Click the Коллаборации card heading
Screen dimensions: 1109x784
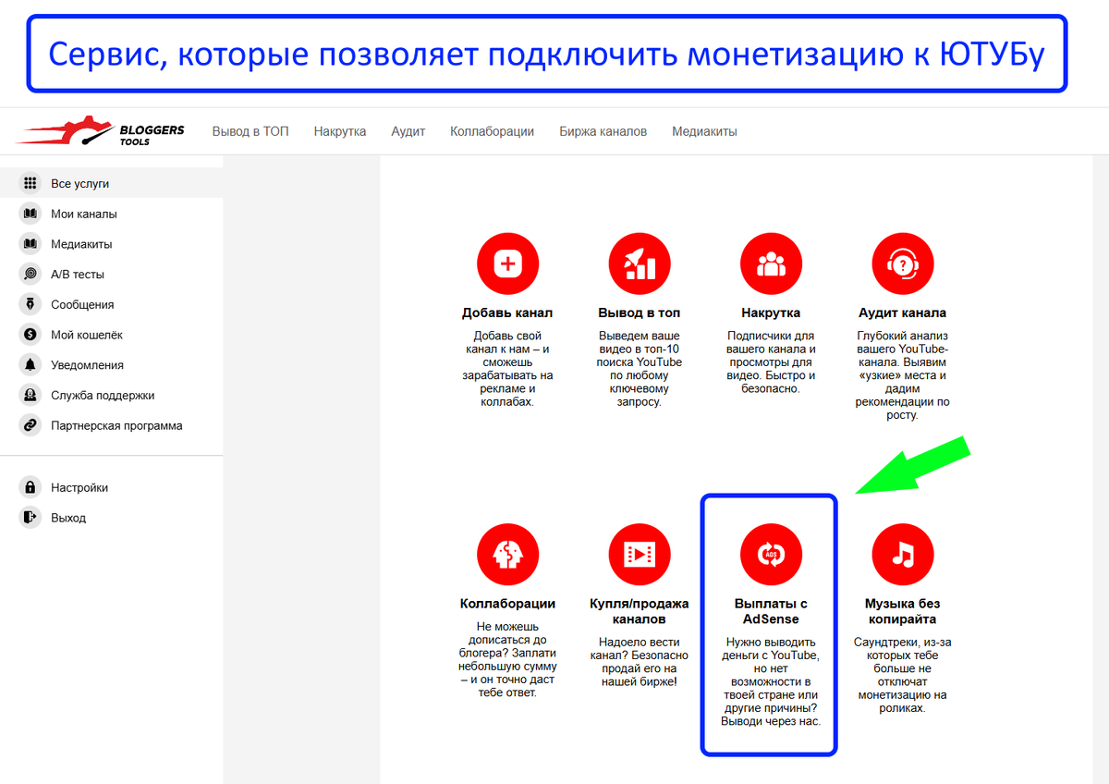click(x=507, y=604)
